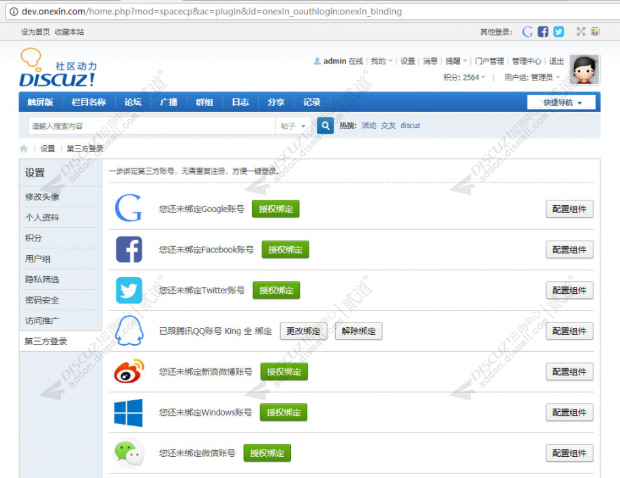
Task: Open the 触屏版 nav tab
Action: click(x=40, y=102)
